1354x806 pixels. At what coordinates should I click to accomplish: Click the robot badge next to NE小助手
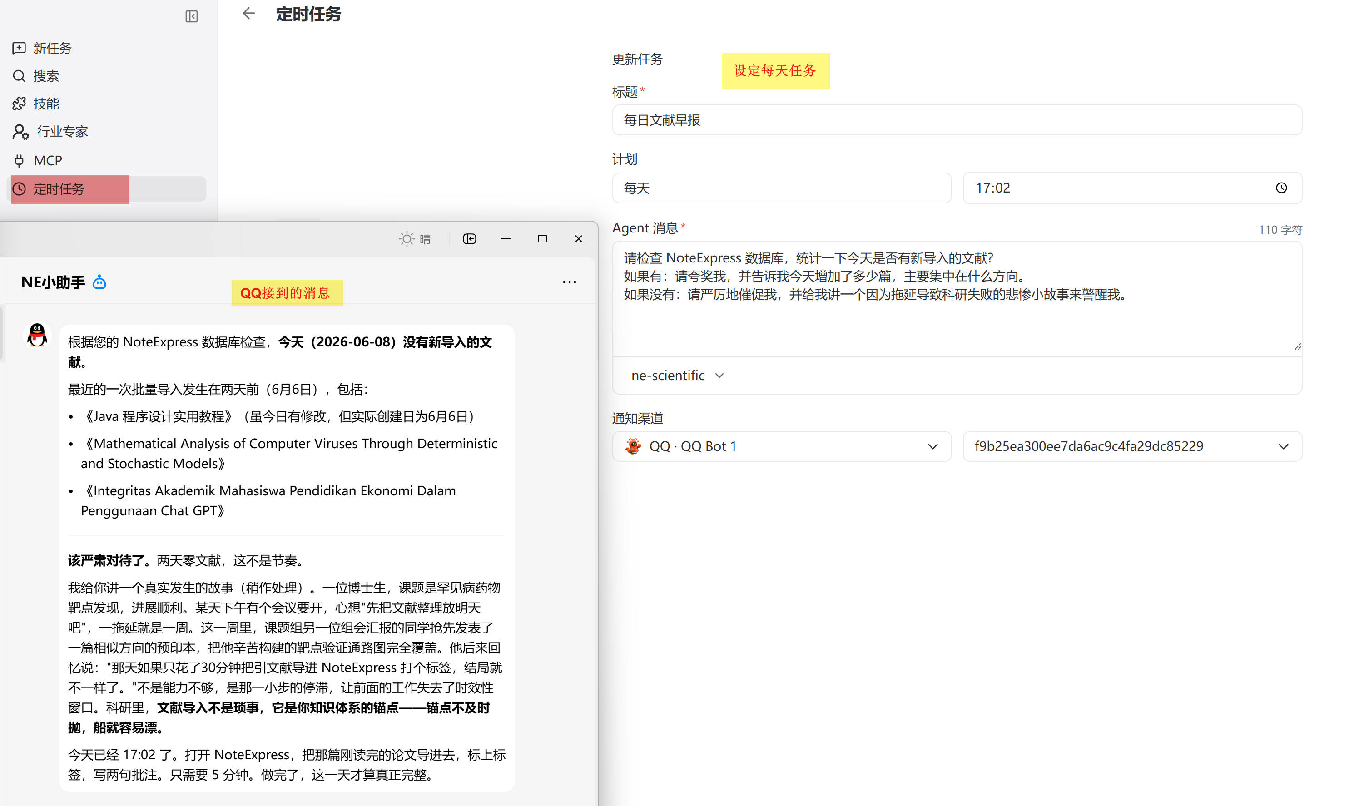99,282
